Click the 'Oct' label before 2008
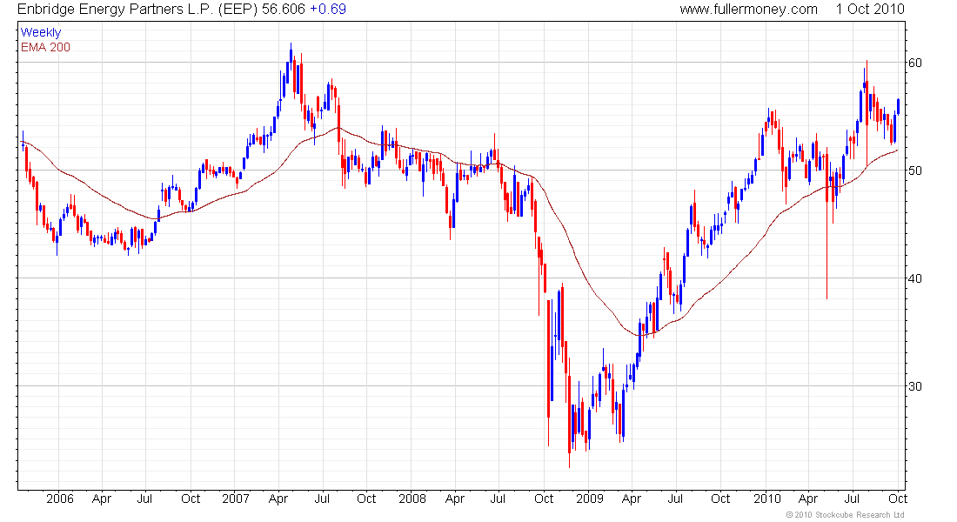This screenshot has width=957, height=522. tap(366, 499)
